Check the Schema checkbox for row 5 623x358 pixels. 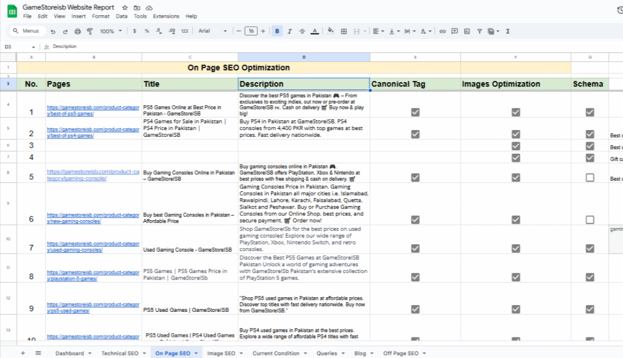pyautogui.click(x=590, y=177)
